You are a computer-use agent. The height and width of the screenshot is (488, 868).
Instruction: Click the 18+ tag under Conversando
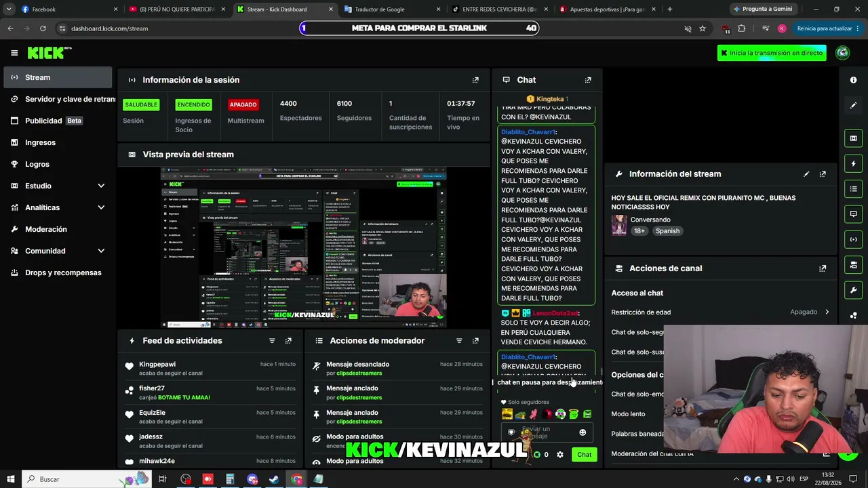pos(639,231)
